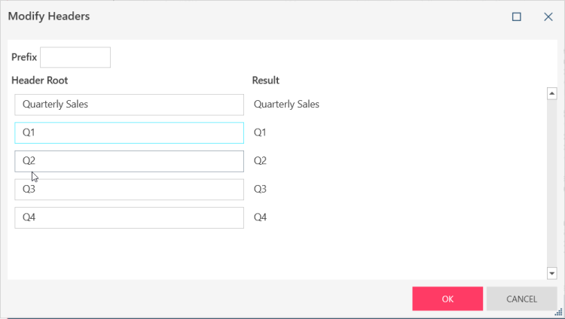Click into the Q3 header root field

[x=129, y=190]
